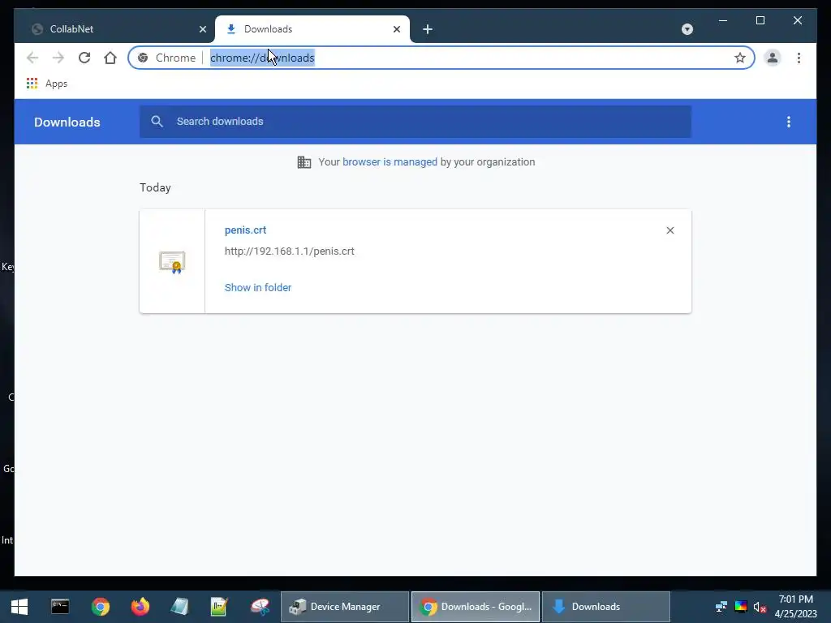This screenshot has height=623, width=831.
Task: Click the certificate file icon
Action: click(x=172, y=262)
